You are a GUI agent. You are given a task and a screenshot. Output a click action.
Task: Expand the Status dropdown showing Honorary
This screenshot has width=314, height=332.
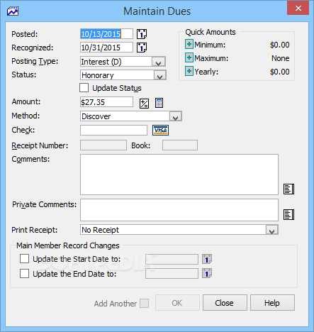160,75
